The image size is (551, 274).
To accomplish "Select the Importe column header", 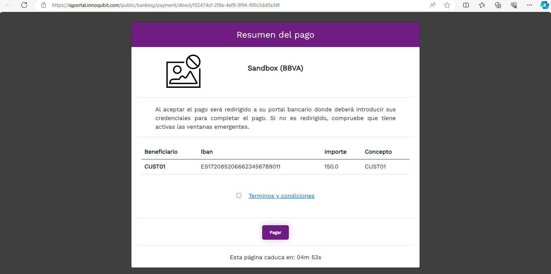I will (x=335, y=152).
